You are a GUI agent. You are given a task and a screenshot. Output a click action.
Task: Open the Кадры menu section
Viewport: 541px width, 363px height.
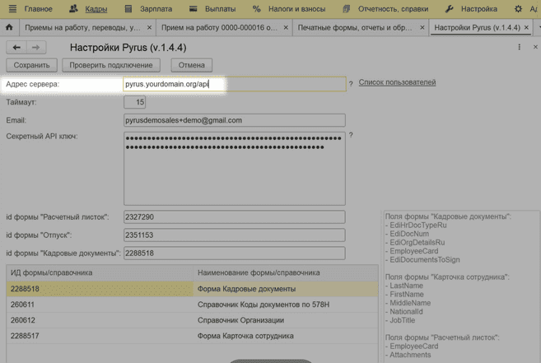[88, 9]
